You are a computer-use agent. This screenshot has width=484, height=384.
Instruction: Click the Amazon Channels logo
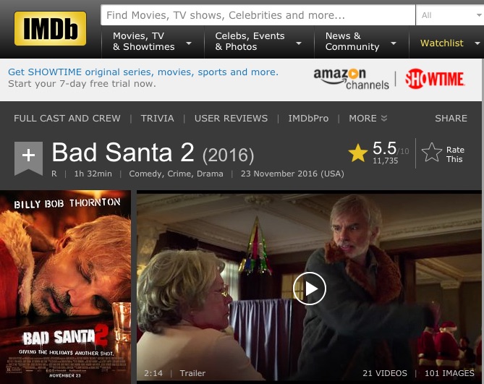(x=351, y=80)
